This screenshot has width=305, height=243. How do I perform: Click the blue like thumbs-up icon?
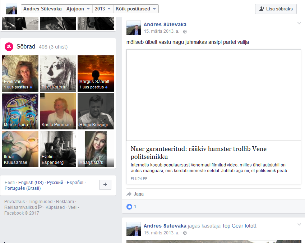pos(129,207)
